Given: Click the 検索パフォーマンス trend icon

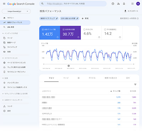Looking at the screenshot, I should 4,23.
